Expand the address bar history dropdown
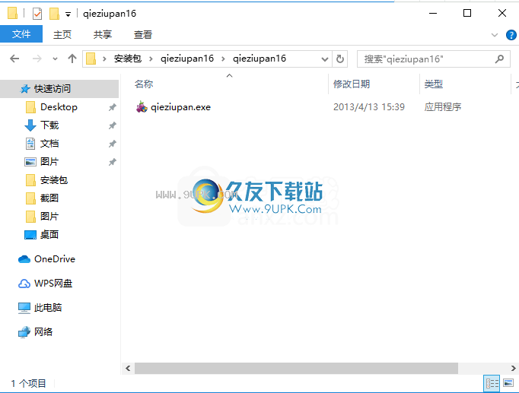Image resolution: width=519 pixels, height=393 pixels. coord(325,59)
